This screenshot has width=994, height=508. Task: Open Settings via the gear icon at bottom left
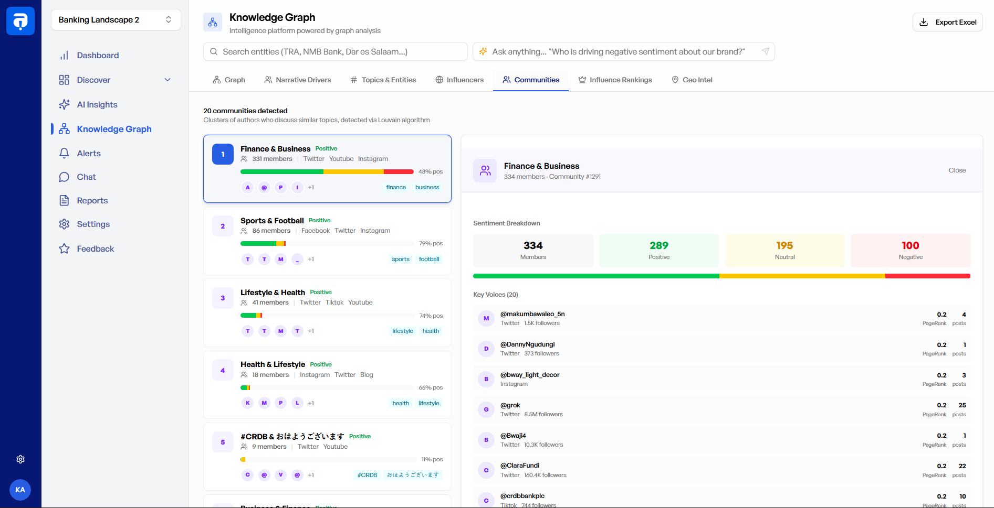[x=20, y=459]
